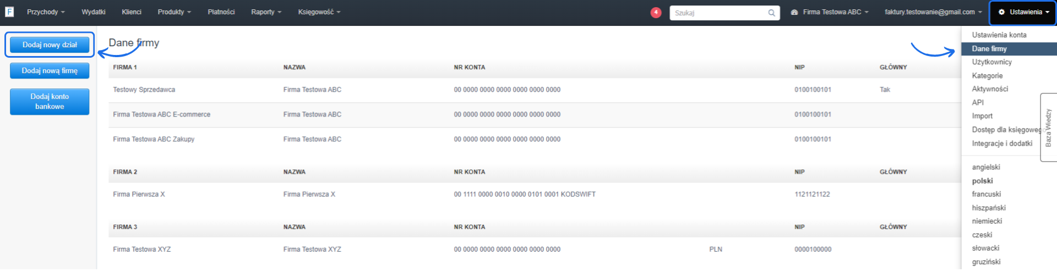Screen dimensions: 1057x272
Task: Click Nazwa cell Firma Pierwsza X
Action: [x=309, y=194]
